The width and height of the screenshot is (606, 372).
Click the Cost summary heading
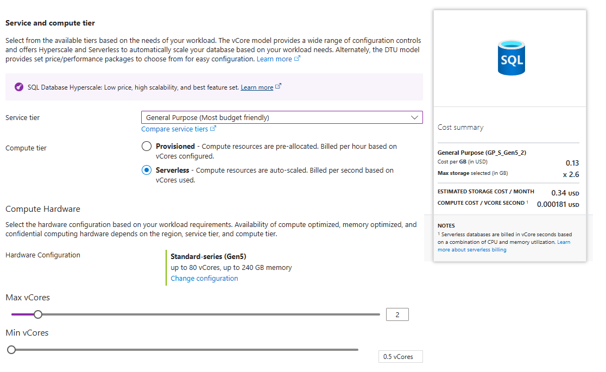pos(460,127)
